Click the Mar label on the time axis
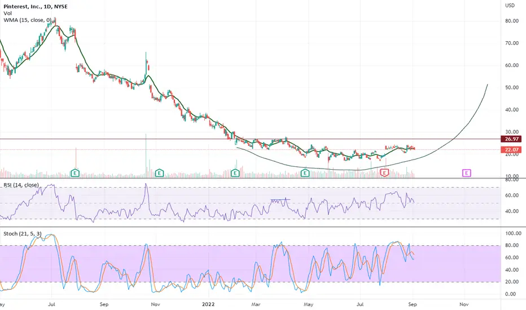 click(256, 304)
